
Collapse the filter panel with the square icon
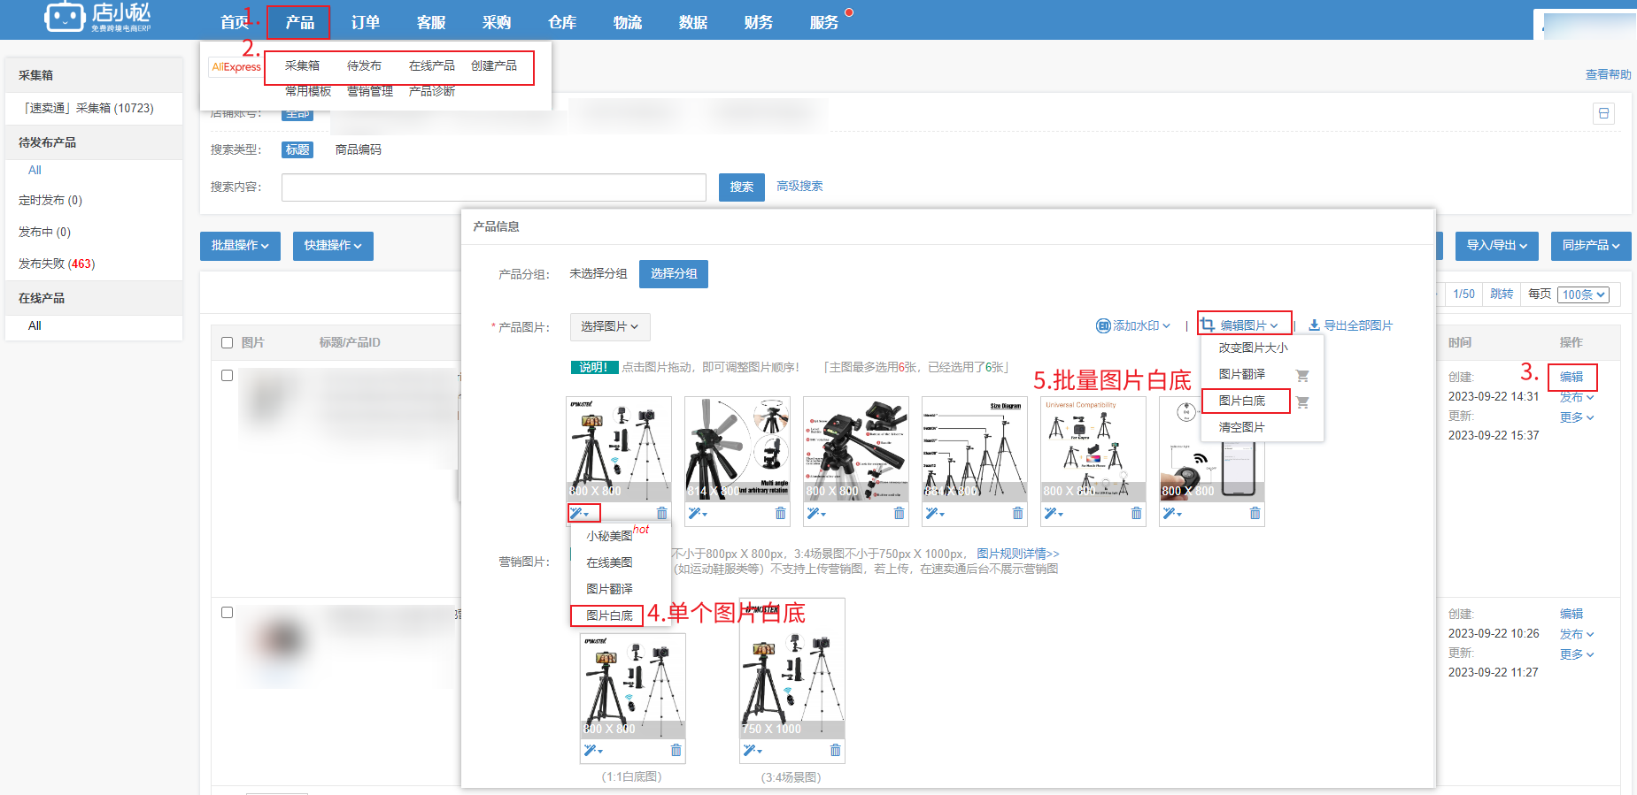click(x=1603, y=113)
